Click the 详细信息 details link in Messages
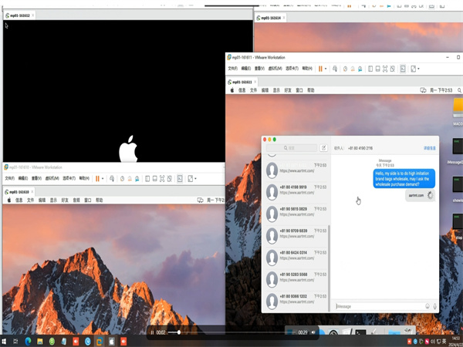Viewport: 463px width, 347px height. pos(429,147)
